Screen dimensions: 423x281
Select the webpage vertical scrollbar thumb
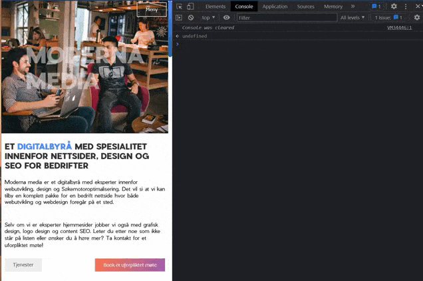coord(170,29)
